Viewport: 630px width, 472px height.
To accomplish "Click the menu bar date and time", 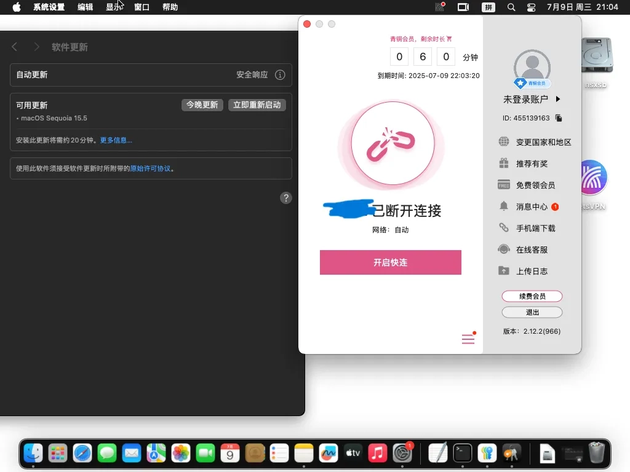I will [582, 7].
